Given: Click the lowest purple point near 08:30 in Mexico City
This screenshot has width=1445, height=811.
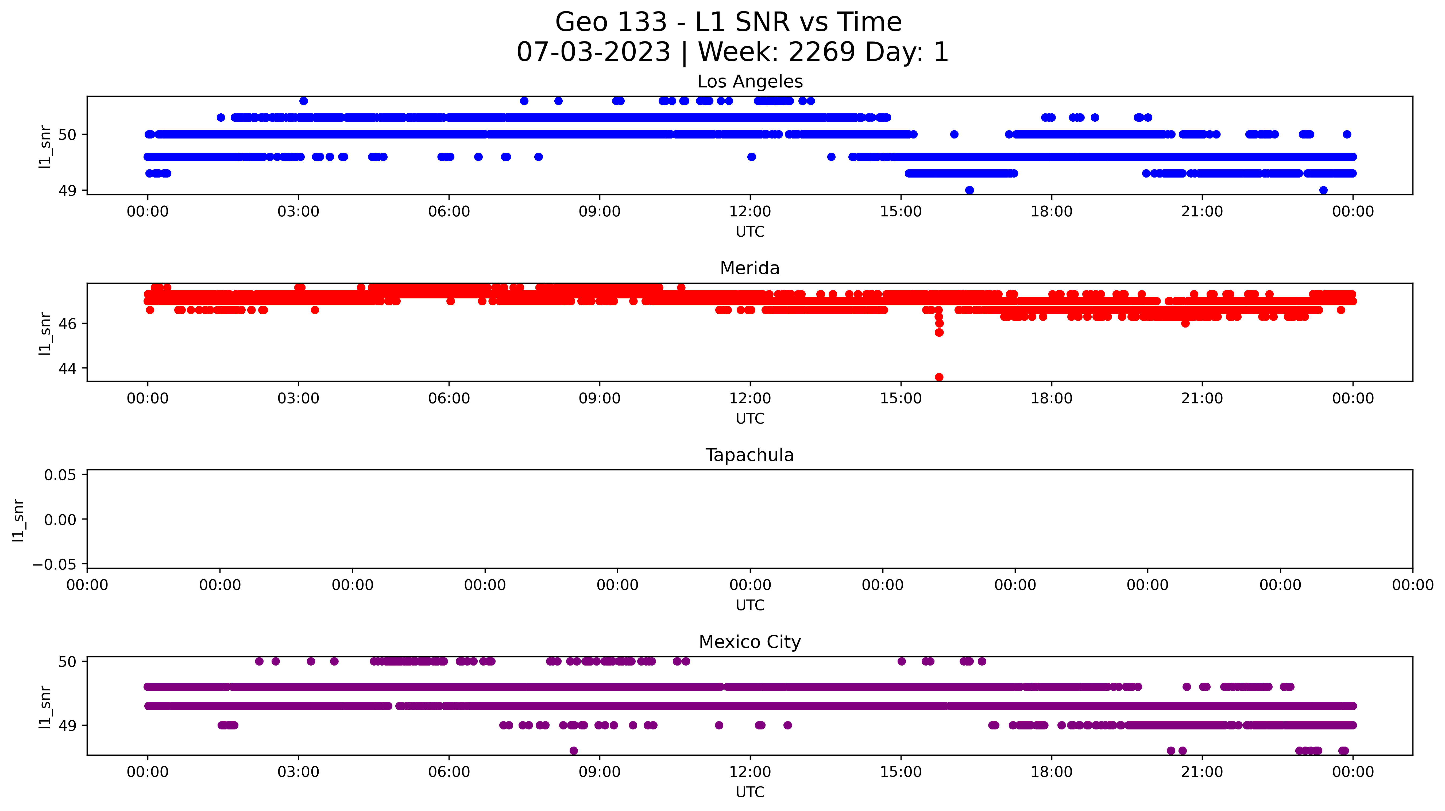Looking at the screenshot, I should click(x=573, y=751).
